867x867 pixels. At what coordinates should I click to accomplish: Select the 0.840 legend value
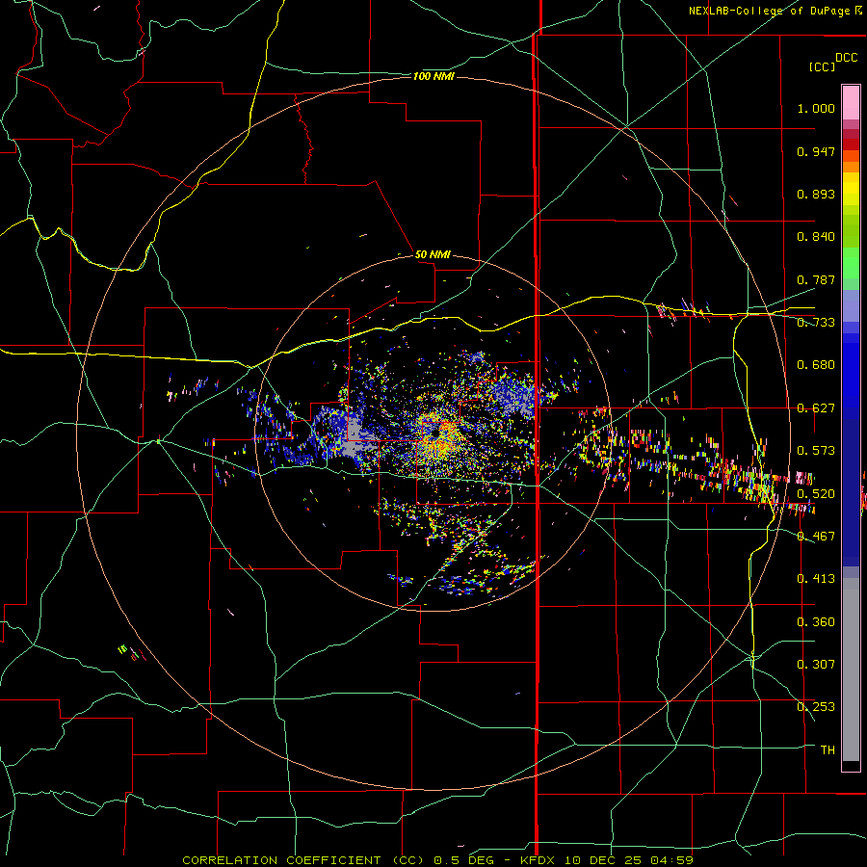coord(816,237)
